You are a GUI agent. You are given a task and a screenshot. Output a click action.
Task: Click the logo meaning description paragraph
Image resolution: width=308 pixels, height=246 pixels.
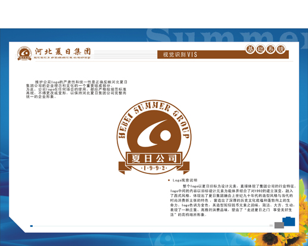pyautogui.click(x=233, y=200)
